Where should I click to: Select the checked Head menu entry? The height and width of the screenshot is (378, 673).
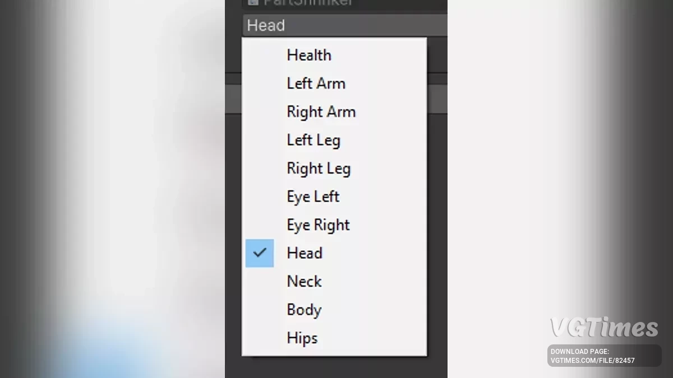pyautogui.click(x=305, y=253)
